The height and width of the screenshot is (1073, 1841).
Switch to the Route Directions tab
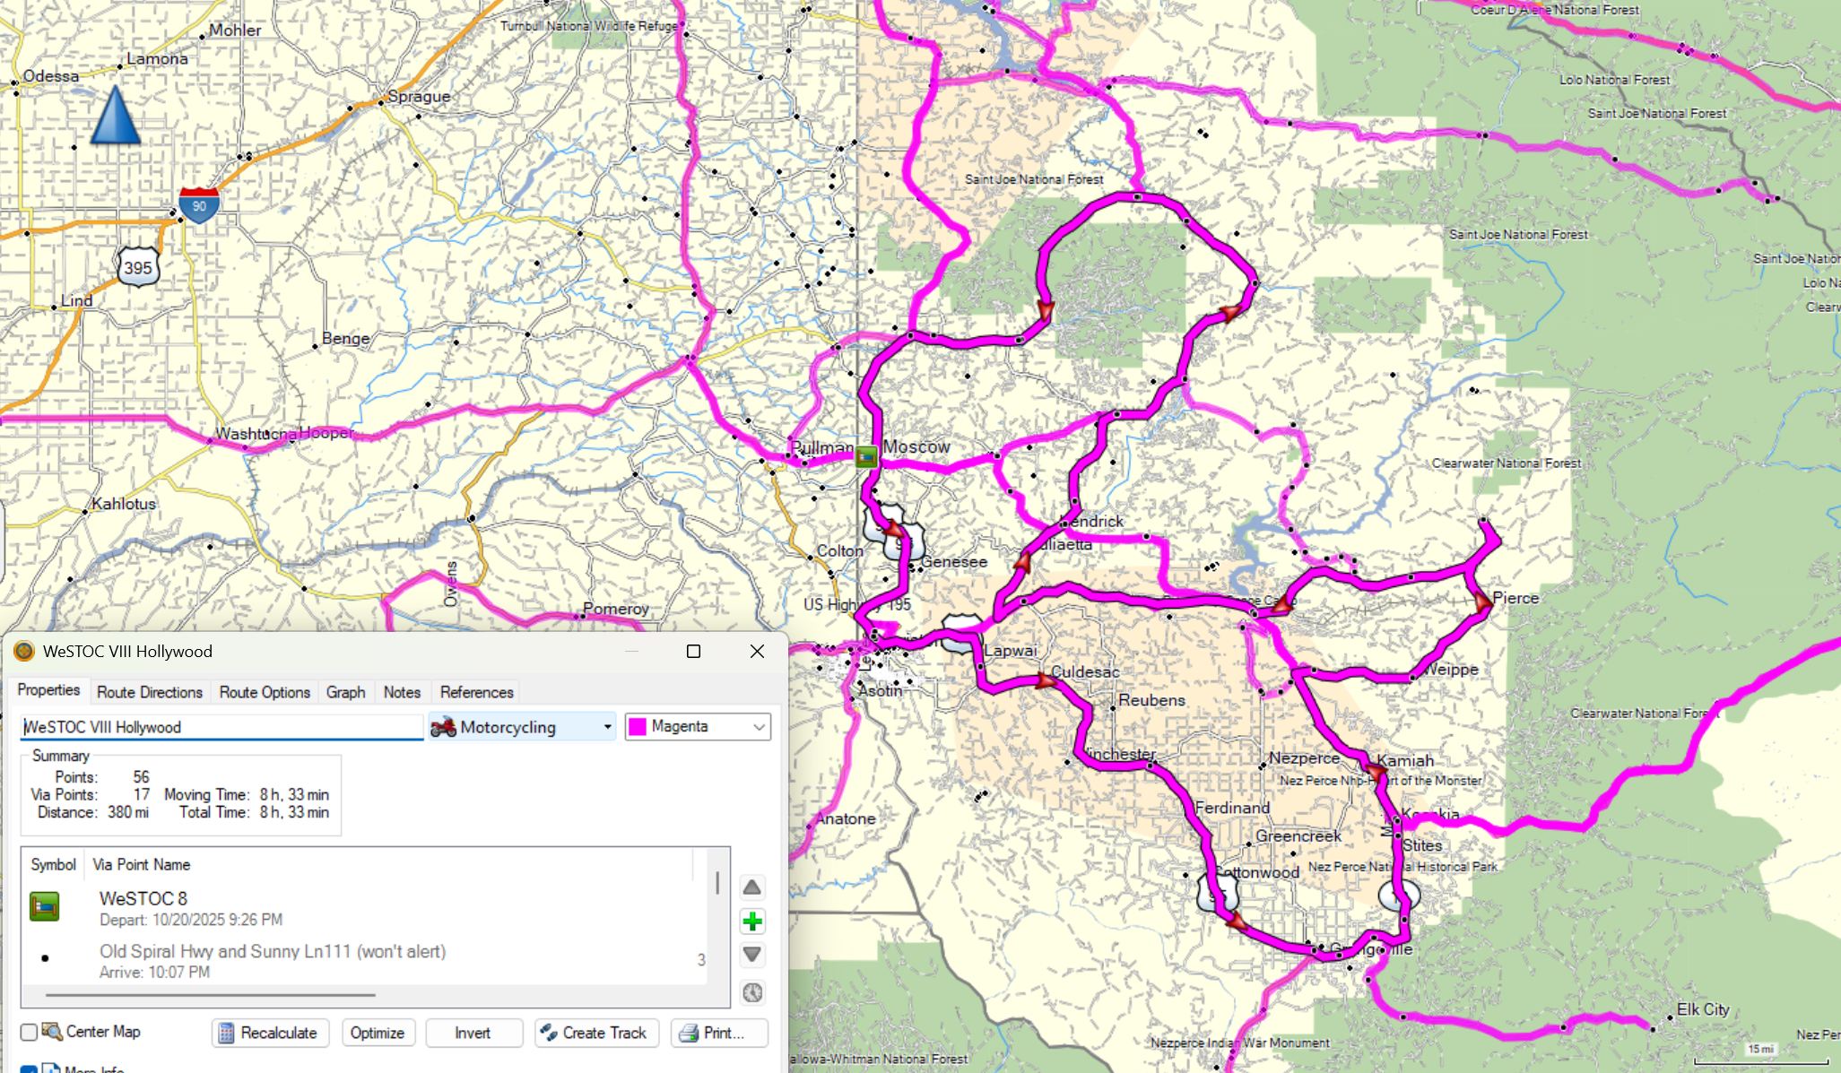150,692
